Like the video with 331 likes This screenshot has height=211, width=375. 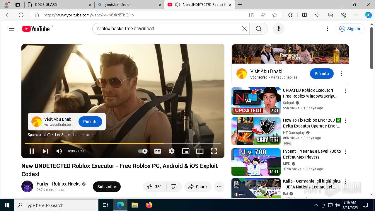click(x=155, y=187)
